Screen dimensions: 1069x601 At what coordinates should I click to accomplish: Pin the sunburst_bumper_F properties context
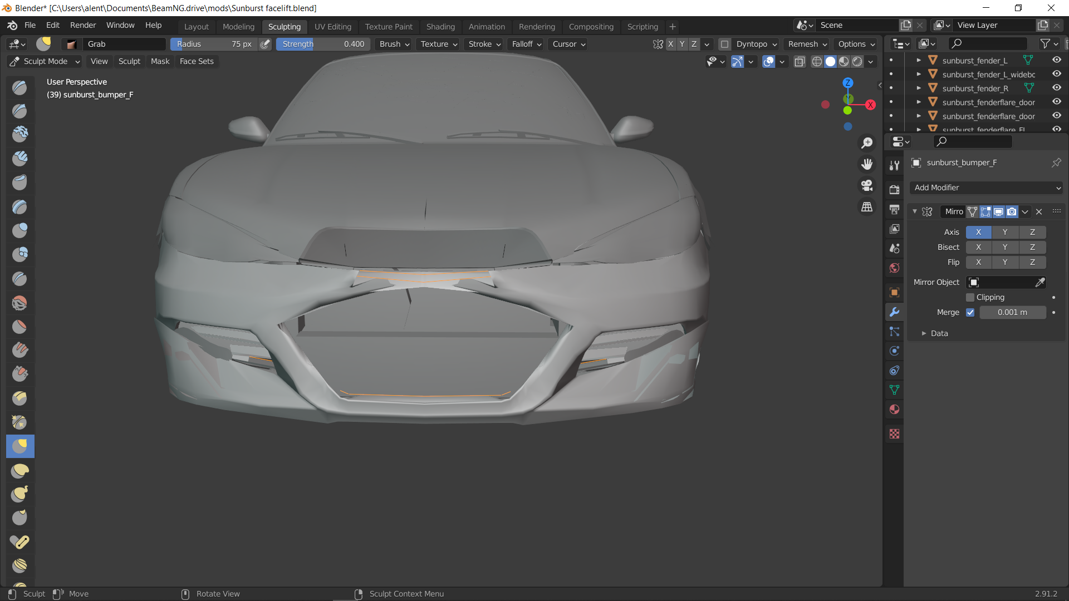(x=1056, y=162)
